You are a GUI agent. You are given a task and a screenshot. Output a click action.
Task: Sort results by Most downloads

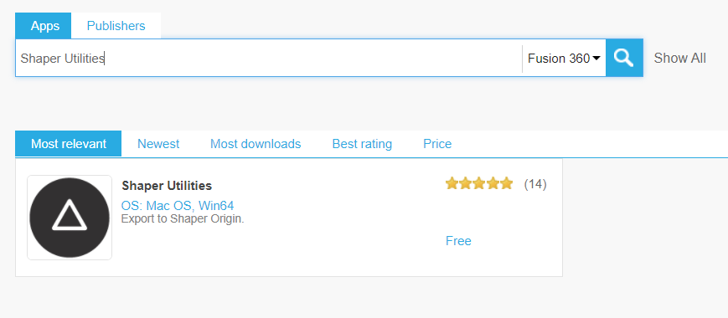pos(256,144)
